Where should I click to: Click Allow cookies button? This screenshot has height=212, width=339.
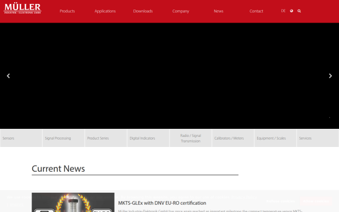(316, 201)
